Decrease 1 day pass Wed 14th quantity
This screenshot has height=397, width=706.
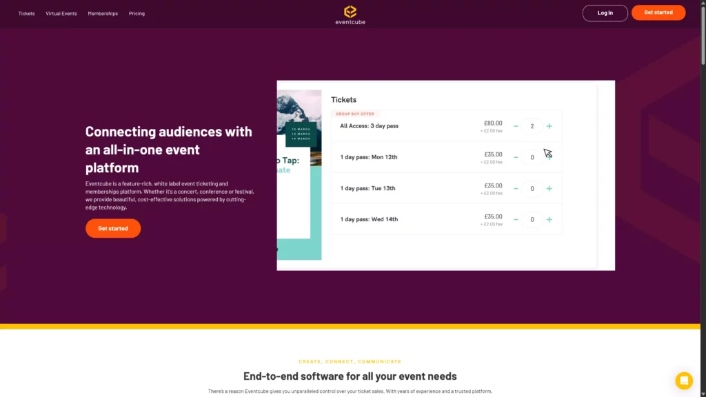pyautogui.click(x=516, y=220)
